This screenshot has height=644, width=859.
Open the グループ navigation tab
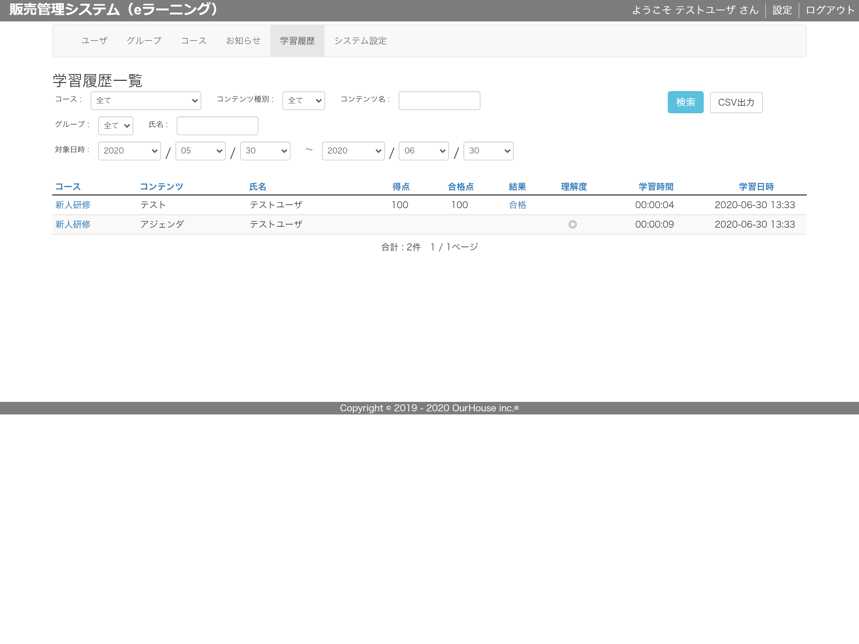(x=144, y=41)
